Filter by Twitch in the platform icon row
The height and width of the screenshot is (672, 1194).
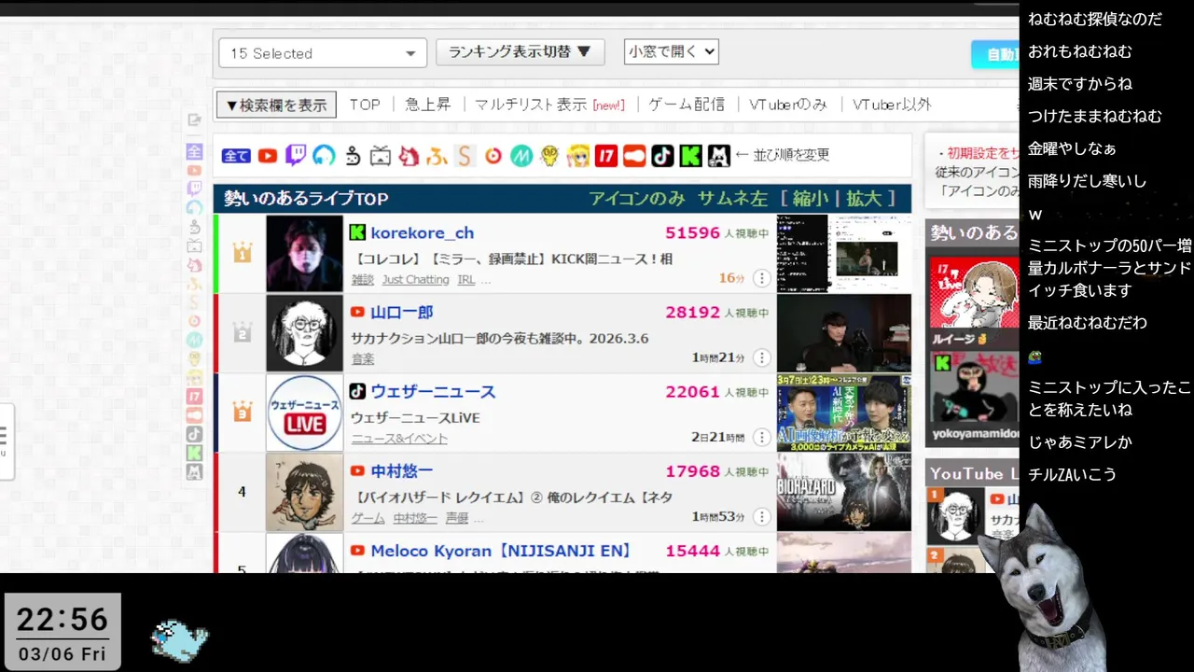296,156
